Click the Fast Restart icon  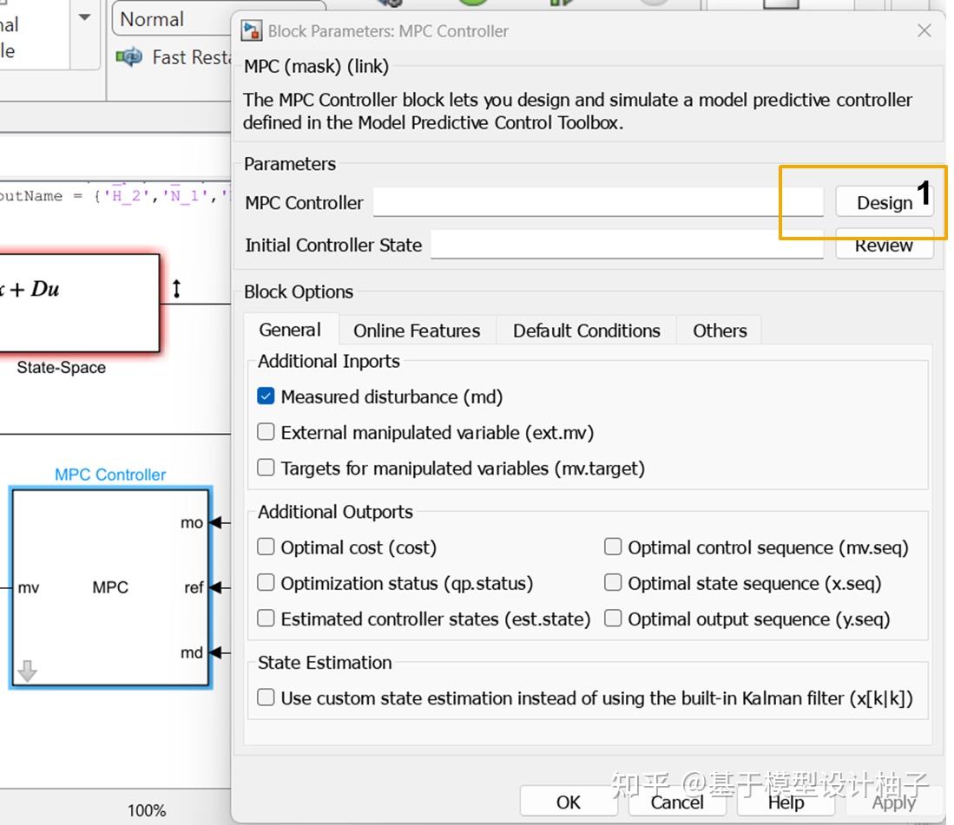[x=128, y=57]
